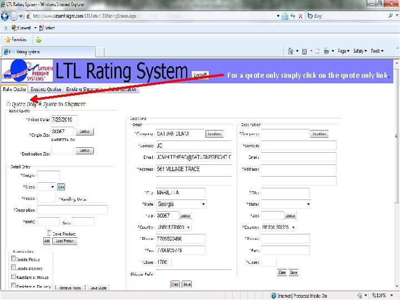This screenshot has height=300, width=400.
Task: Click the Destination section Save button
Action: (x=294, y=272)
